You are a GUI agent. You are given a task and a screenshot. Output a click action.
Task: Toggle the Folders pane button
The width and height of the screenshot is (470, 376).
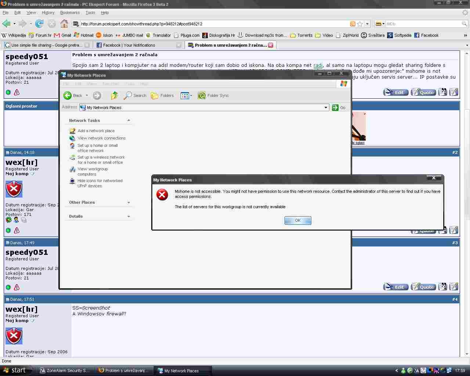pyautogui.click(x=162, y=95)
